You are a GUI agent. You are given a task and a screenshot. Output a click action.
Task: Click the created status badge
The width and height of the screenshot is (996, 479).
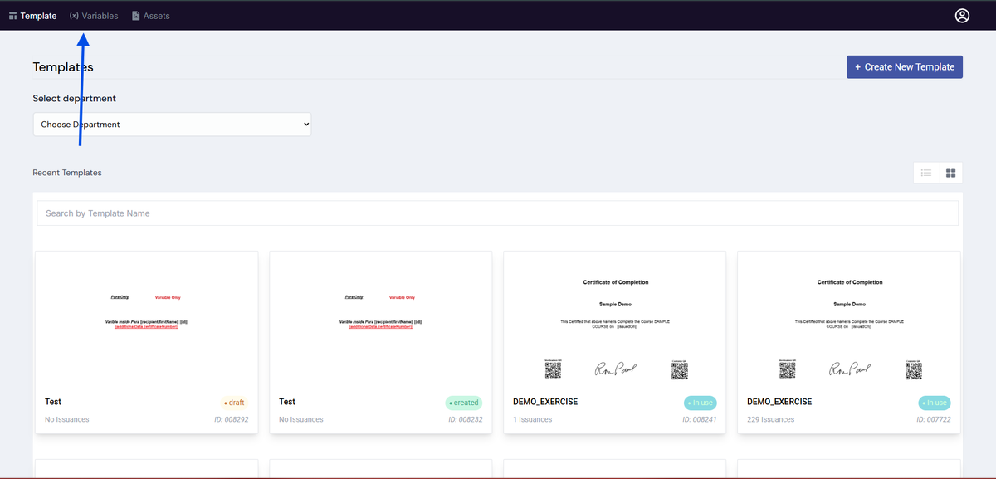click(x=463, y=403)
